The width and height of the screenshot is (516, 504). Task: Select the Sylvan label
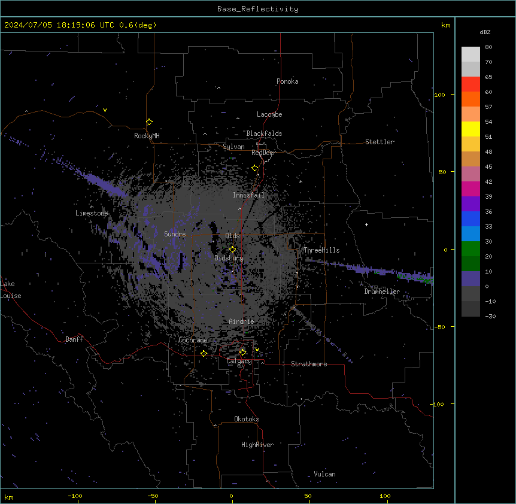click(233, 147)
